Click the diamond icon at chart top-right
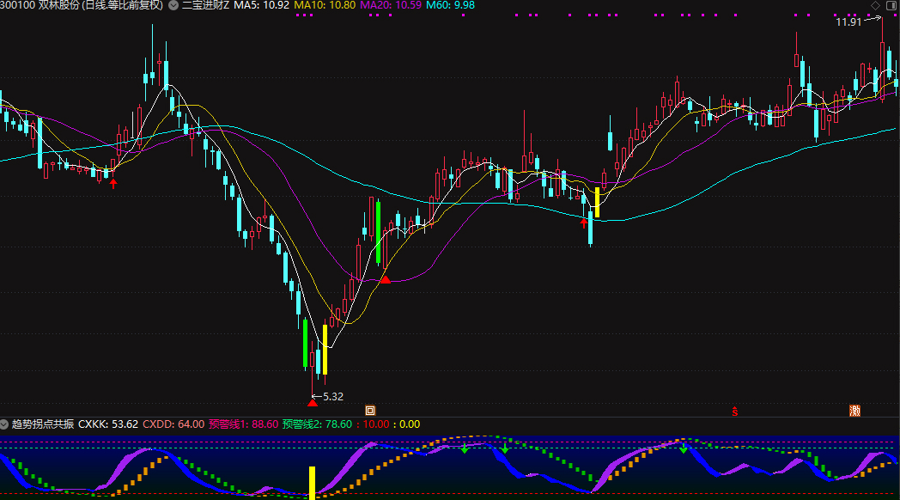 [875, 5]
